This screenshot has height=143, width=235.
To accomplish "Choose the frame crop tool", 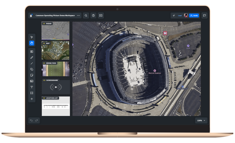I will pyautogui.click(x=32, y=93).
